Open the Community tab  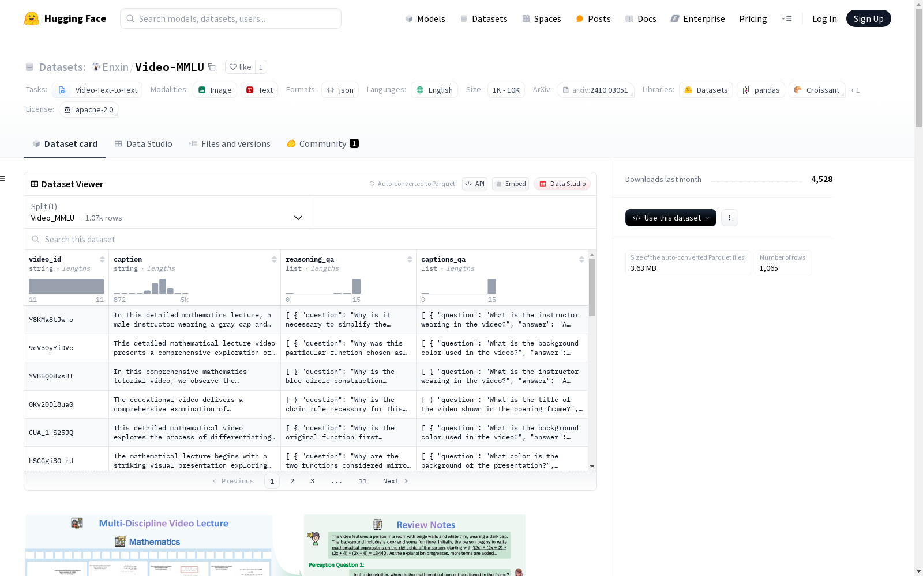[323, 144]
